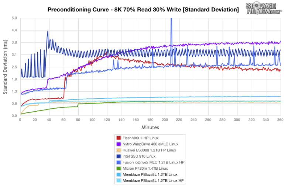Screen dimensions: 288x190
Task: Click the 1.9 y-axis tick label
Action: tap(14, 79)
